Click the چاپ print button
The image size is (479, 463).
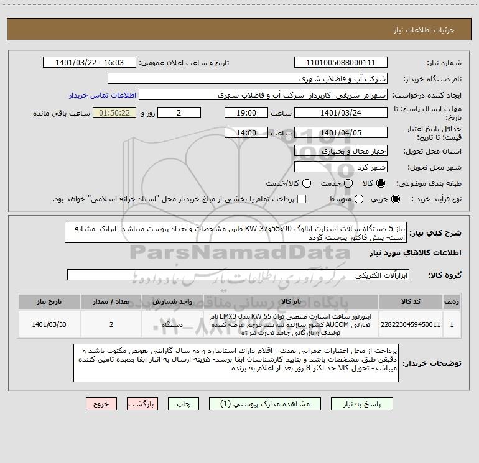(x=184, y=404)
